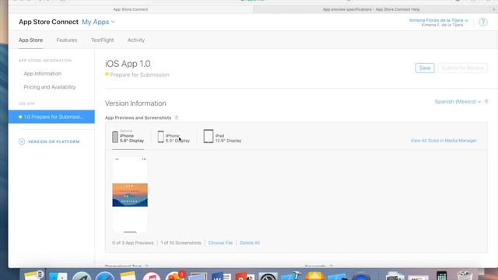
Task: Open Microsoft Word from the Dock
Action: pyautogui.click(x=221, y=277)
